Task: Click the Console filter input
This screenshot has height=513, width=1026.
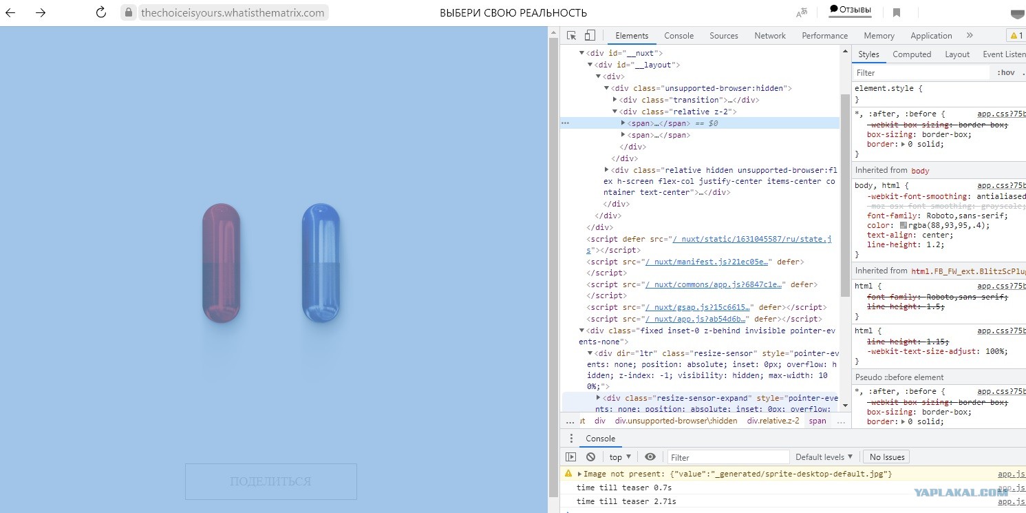Action: tap(729, 457)
